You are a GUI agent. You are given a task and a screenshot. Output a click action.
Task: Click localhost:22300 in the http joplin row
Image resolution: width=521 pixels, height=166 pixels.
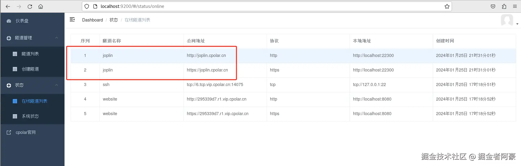pos(373,55)
